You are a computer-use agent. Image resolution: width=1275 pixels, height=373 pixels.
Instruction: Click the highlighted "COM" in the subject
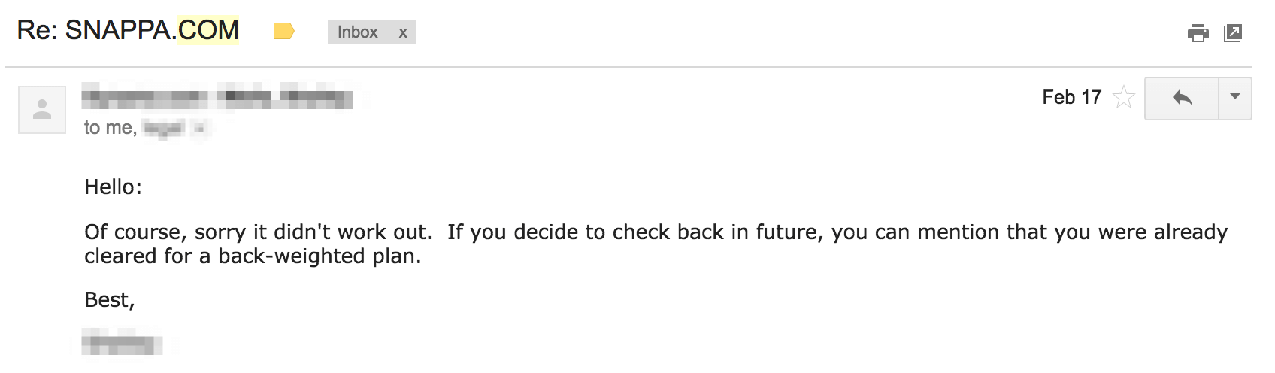pos(208,31)
